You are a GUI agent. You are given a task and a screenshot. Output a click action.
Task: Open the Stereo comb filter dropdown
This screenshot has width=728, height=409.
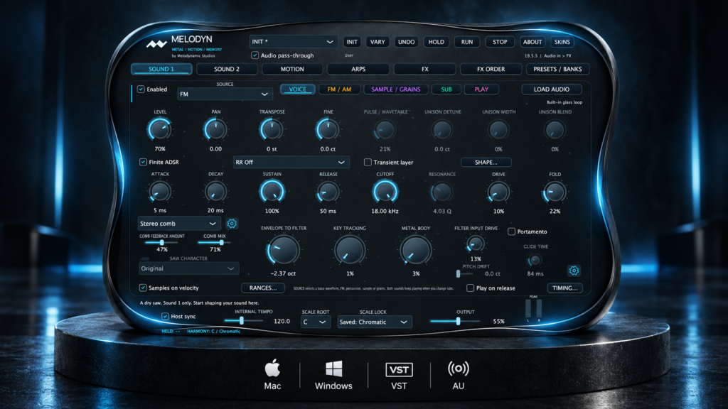tap(178, 224)
